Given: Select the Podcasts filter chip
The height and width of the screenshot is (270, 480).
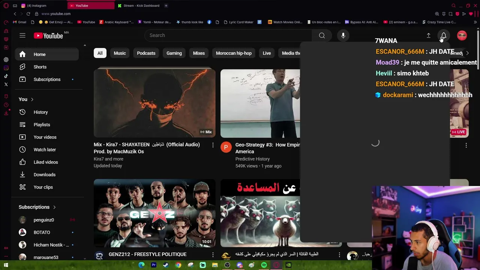Looking at the screenshot, I should [x=146, y=53].
